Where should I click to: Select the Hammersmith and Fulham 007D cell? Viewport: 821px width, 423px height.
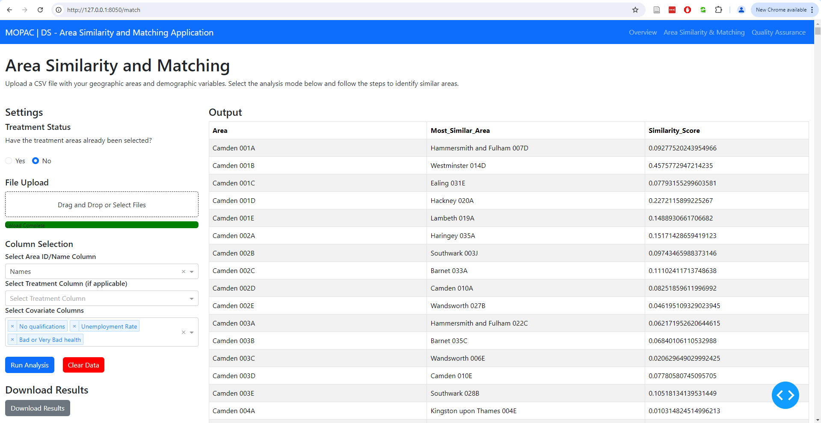pyautogui.click(x=536, y=148)
